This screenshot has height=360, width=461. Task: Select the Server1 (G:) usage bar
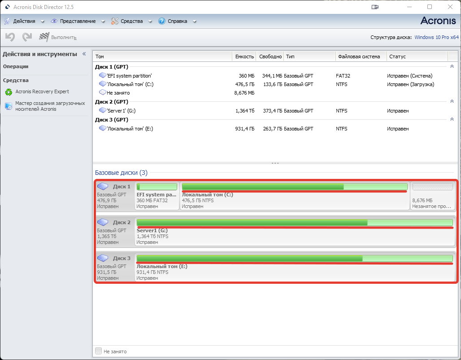coord(295,222)
